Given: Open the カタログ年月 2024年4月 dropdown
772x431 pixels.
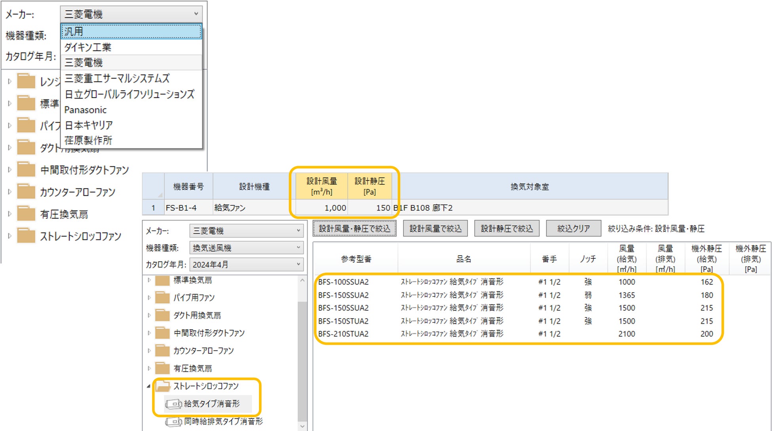Looking at the screenshot, I should tap(246, 264).
